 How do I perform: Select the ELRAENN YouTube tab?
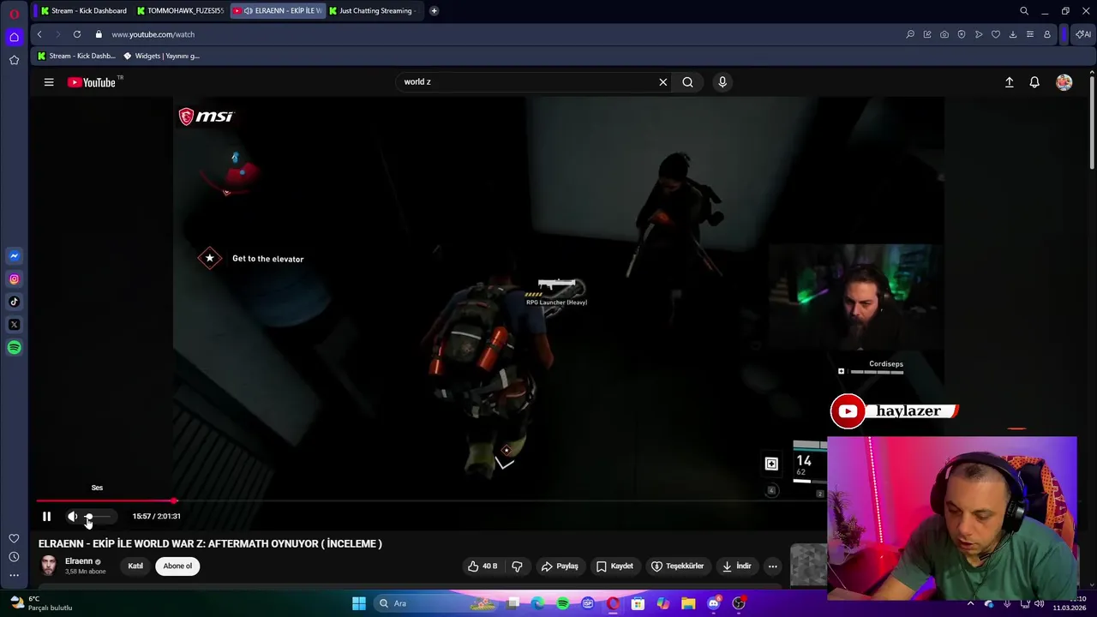coord(278,10)
